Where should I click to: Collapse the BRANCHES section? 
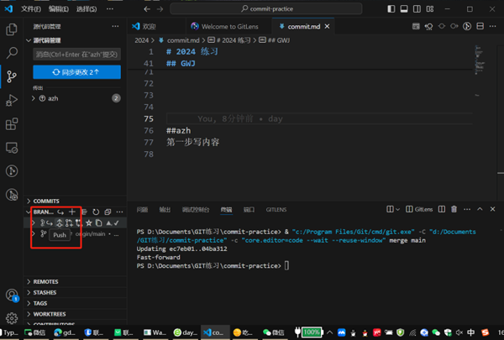coord(39,212)
